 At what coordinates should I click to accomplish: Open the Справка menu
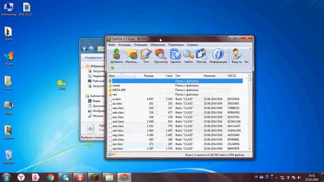[x=192, y=44]
